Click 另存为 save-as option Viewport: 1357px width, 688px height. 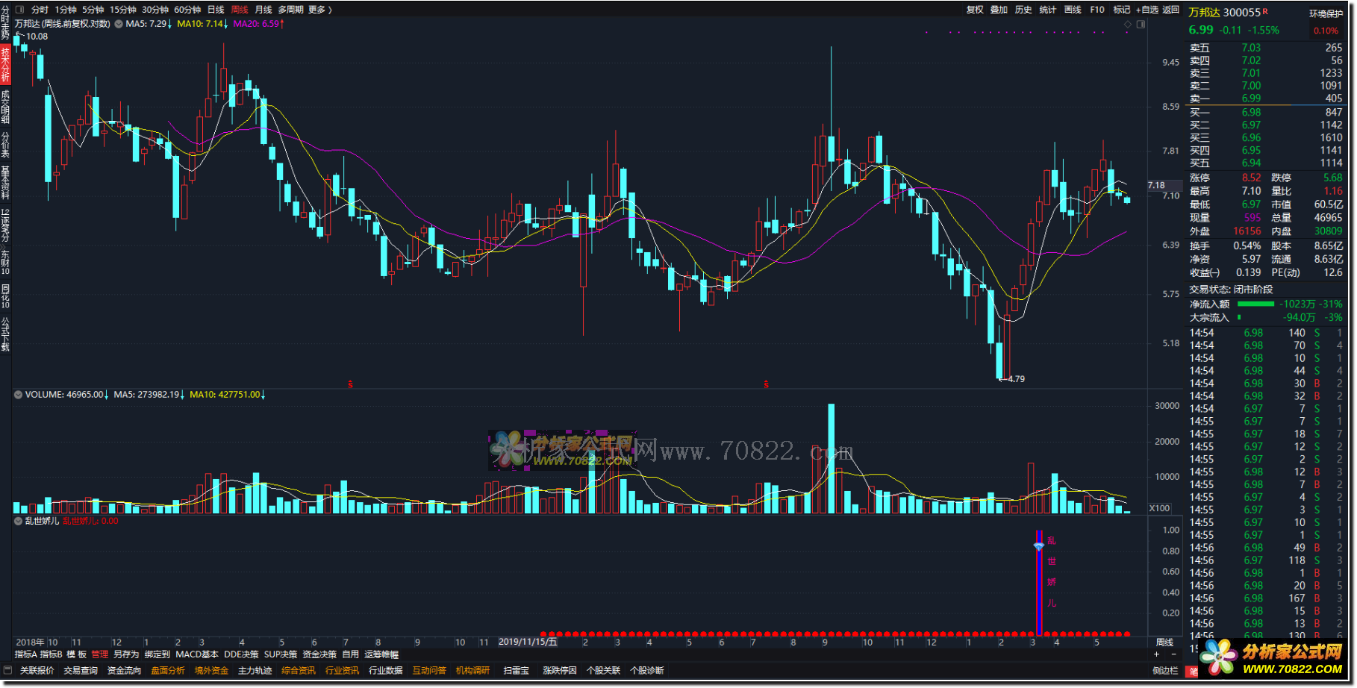click(x=126, y=654)
